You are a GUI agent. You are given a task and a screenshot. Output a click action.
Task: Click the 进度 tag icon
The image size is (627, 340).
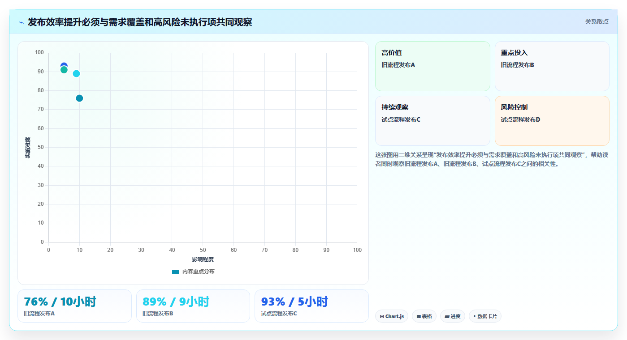tap(447, 316)
